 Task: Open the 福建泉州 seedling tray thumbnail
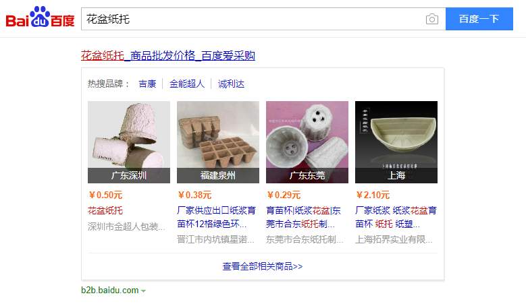pyautogui.click(x=218, y=142)
